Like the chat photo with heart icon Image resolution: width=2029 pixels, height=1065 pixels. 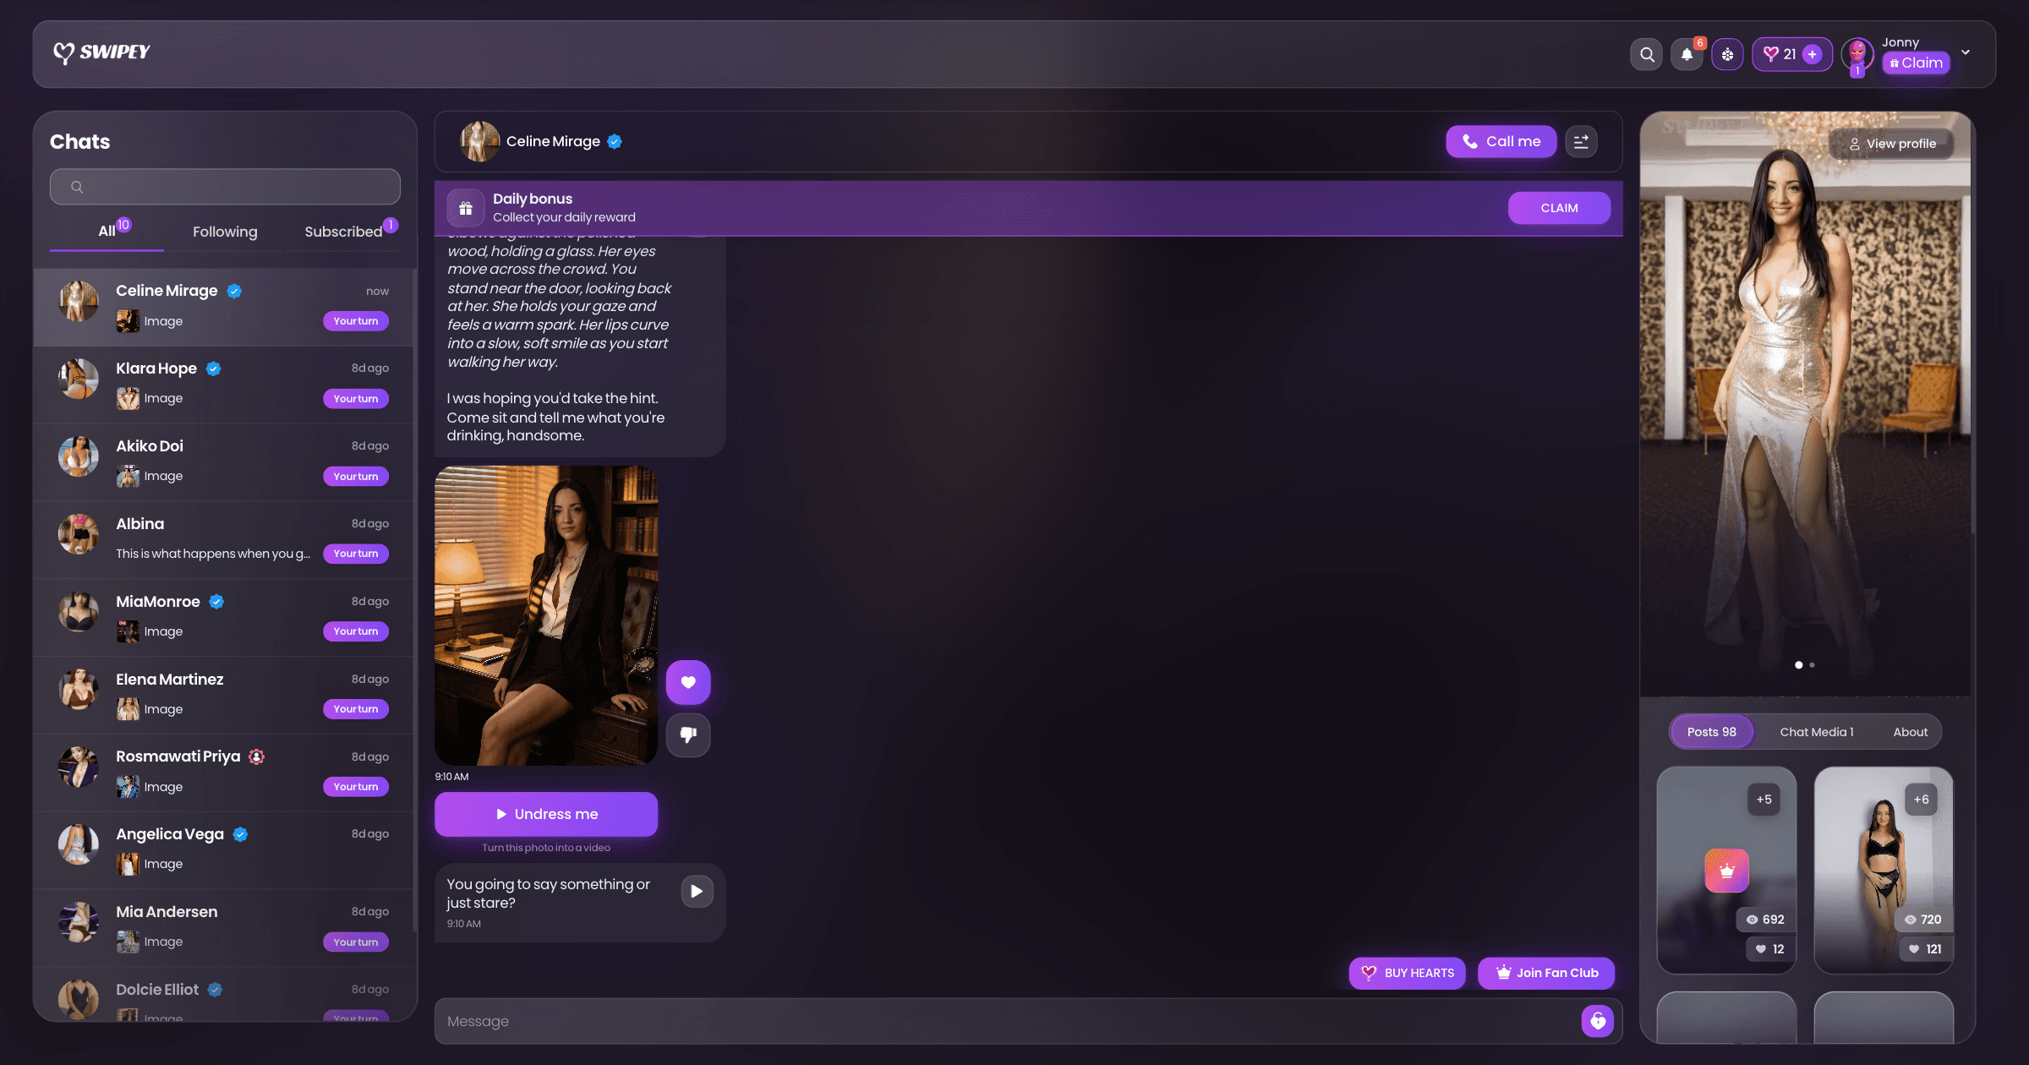tap(688, 682)
